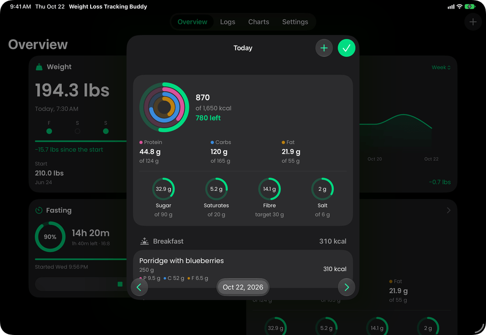Tap the Protein 44.8 g value
The height and width of the screenshot is (335, 486).
click(x=150, y=151)
